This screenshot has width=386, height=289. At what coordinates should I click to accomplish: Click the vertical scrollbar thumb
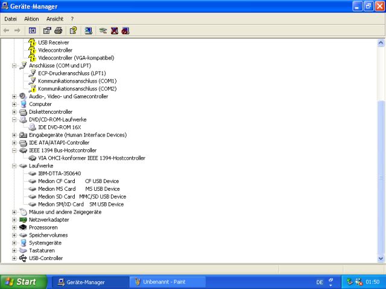click(381, 178)
